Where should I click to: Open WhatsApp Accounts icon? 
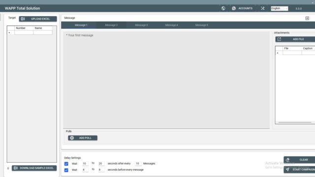[x=234, y=8]
